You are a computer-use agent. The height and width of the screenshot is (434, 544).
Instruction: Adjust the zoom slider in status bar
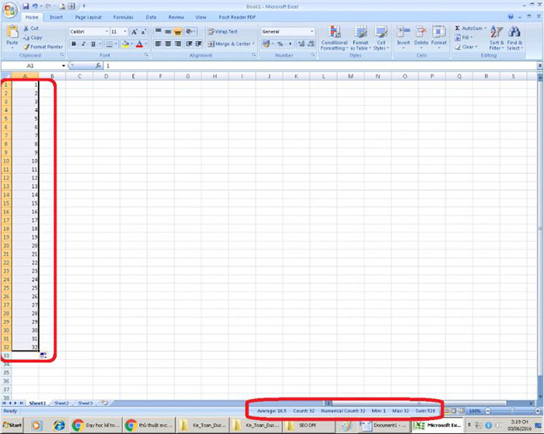coord(512,411)
